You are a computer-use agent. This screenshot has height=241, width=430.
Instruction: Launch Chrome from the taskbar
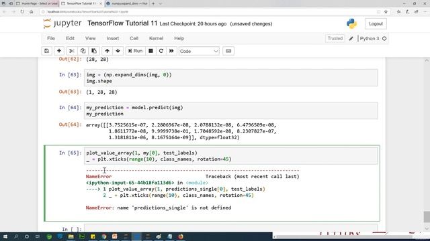104,236
